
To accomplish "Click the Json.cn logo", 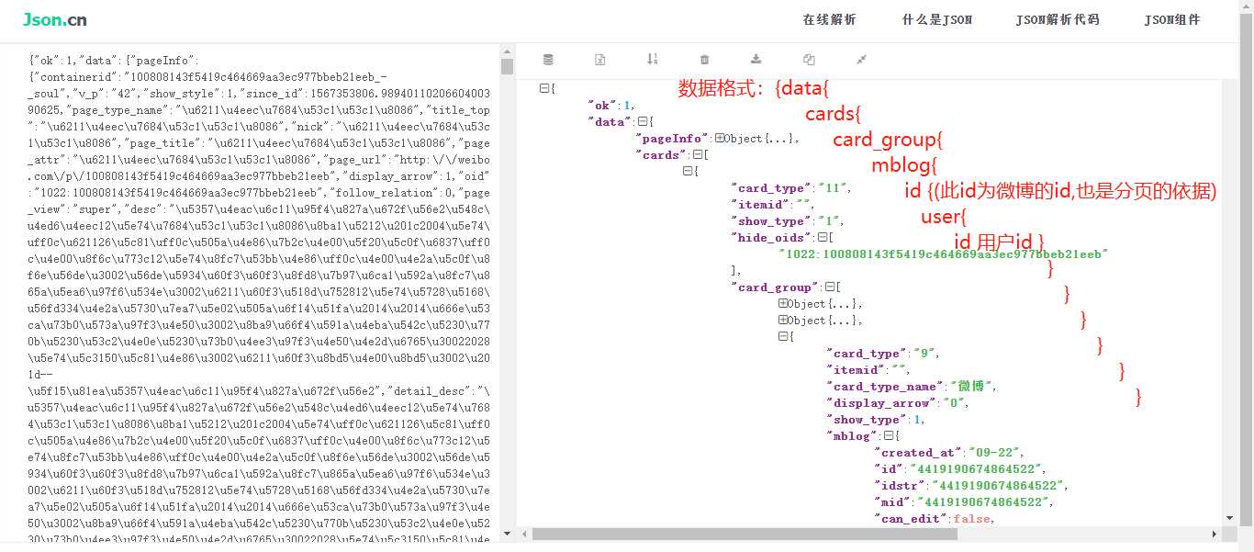I will (54, 19).
